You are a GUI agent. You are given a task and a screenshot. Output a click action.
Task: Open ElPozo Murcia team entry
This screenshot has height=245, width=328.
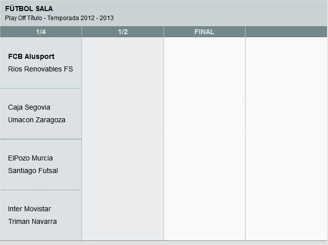pos(30,158)
